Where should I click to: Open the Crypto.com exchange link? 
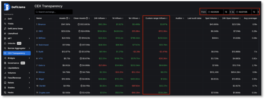tap(44, 93)
